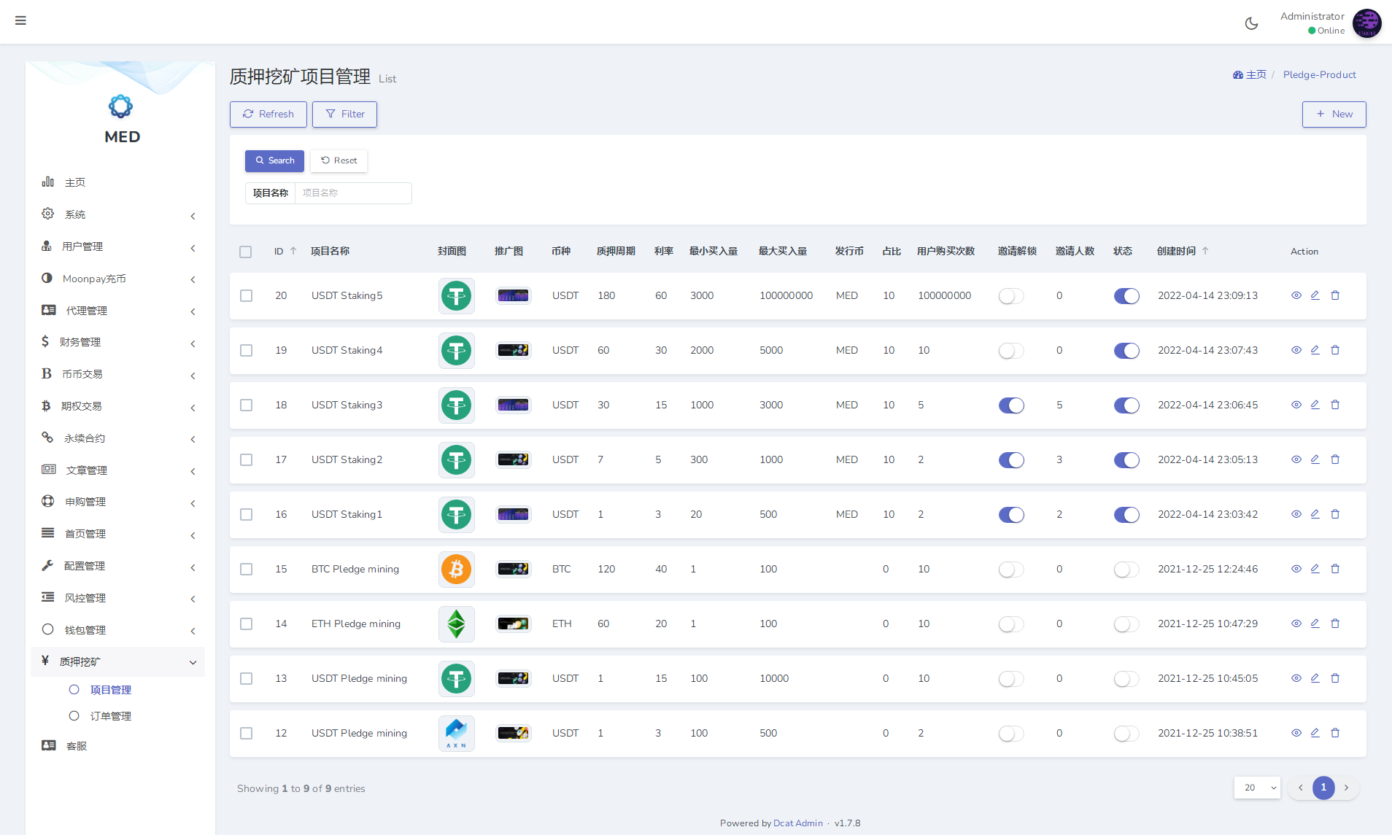The height and width of the screenshot is (835, 1392).
Task: Disable status switch for USDT Staking4
Action: point(1126,351)
